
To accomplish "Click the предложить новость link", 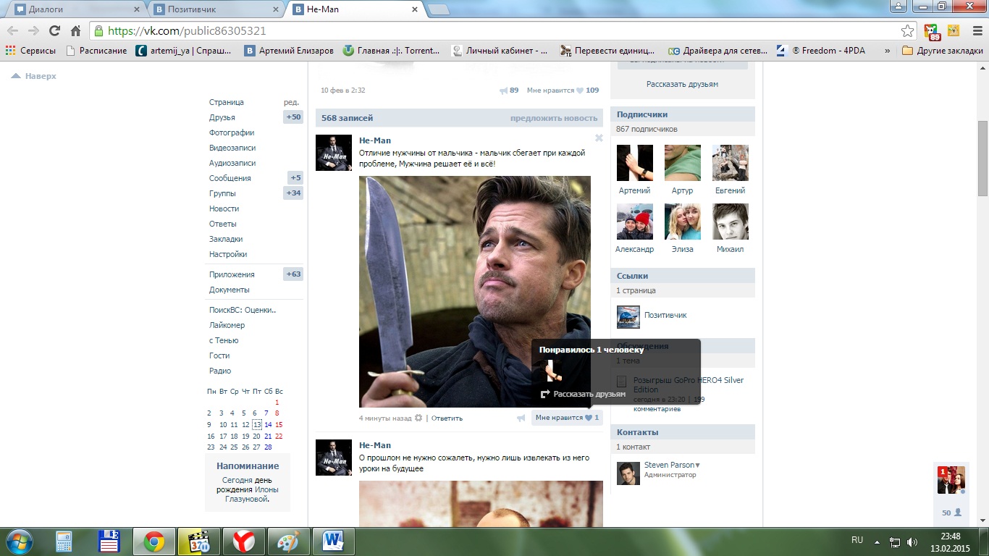I will (x=554, y=118).
